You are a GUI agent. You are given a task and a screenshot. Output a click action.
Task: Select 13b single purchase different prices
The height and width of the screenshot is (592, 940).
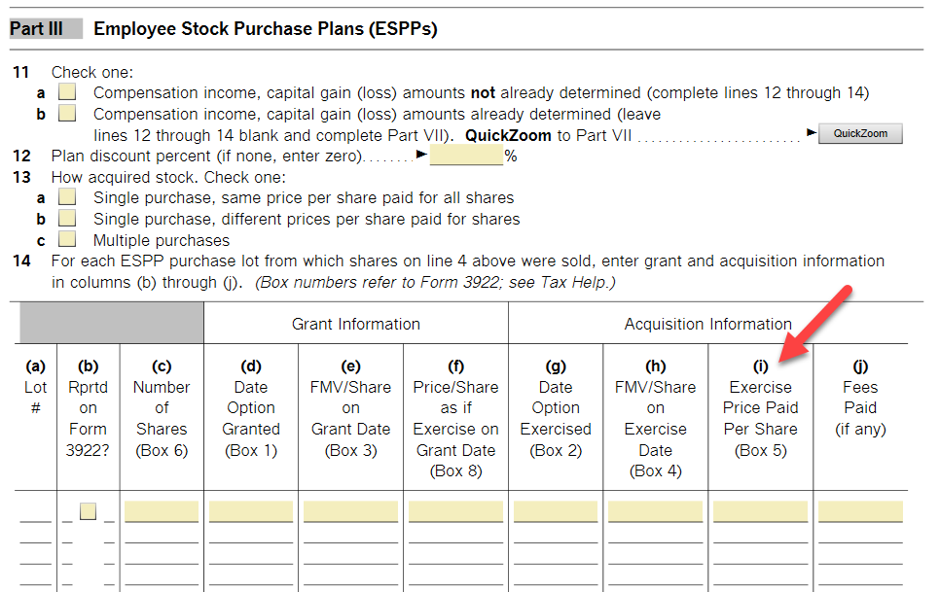coord(67,218)
